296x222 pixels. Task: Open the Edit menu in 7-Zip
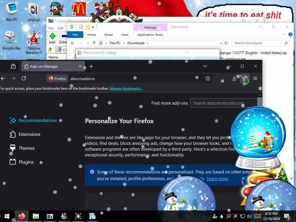click(x=60, y=28)
